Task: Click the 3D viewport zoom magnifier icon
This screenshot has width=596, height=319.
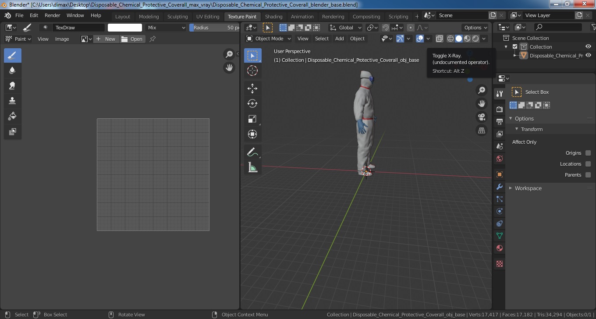Action: pyautogui.click(x=482, y=90)
